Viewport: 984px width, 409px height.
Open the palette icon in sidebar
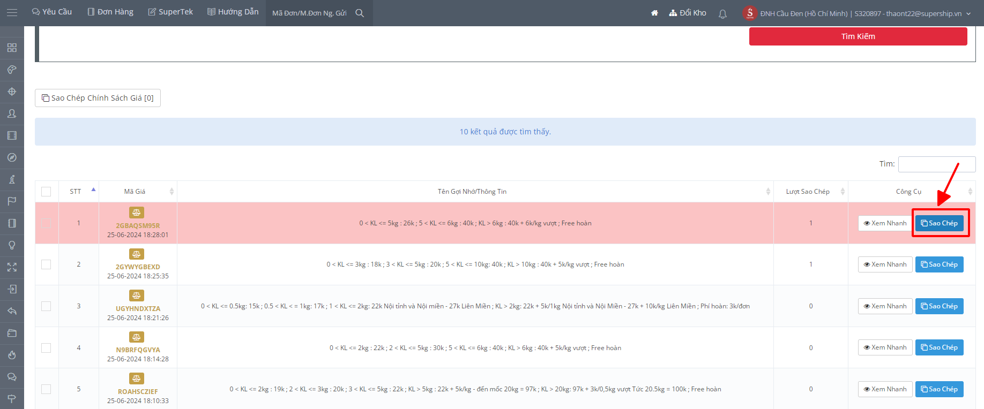[x=12, y=70]
